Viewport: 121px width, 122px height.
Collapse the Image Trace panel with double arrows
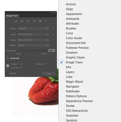(52, 13)
